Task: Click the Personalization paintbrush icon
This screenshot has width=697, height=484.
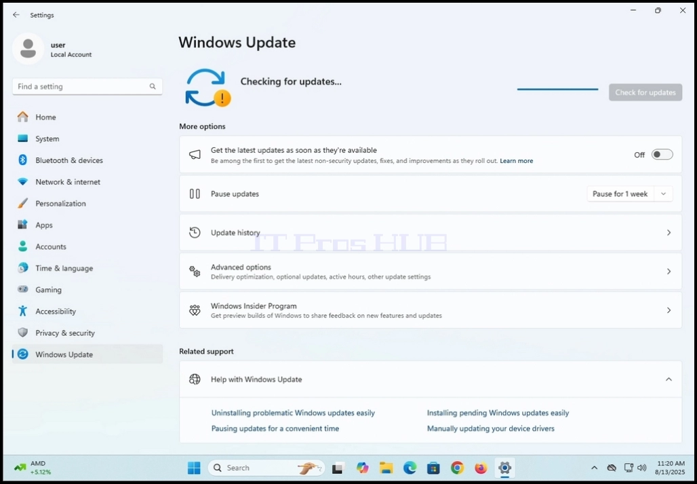Action: coord(22,203)
